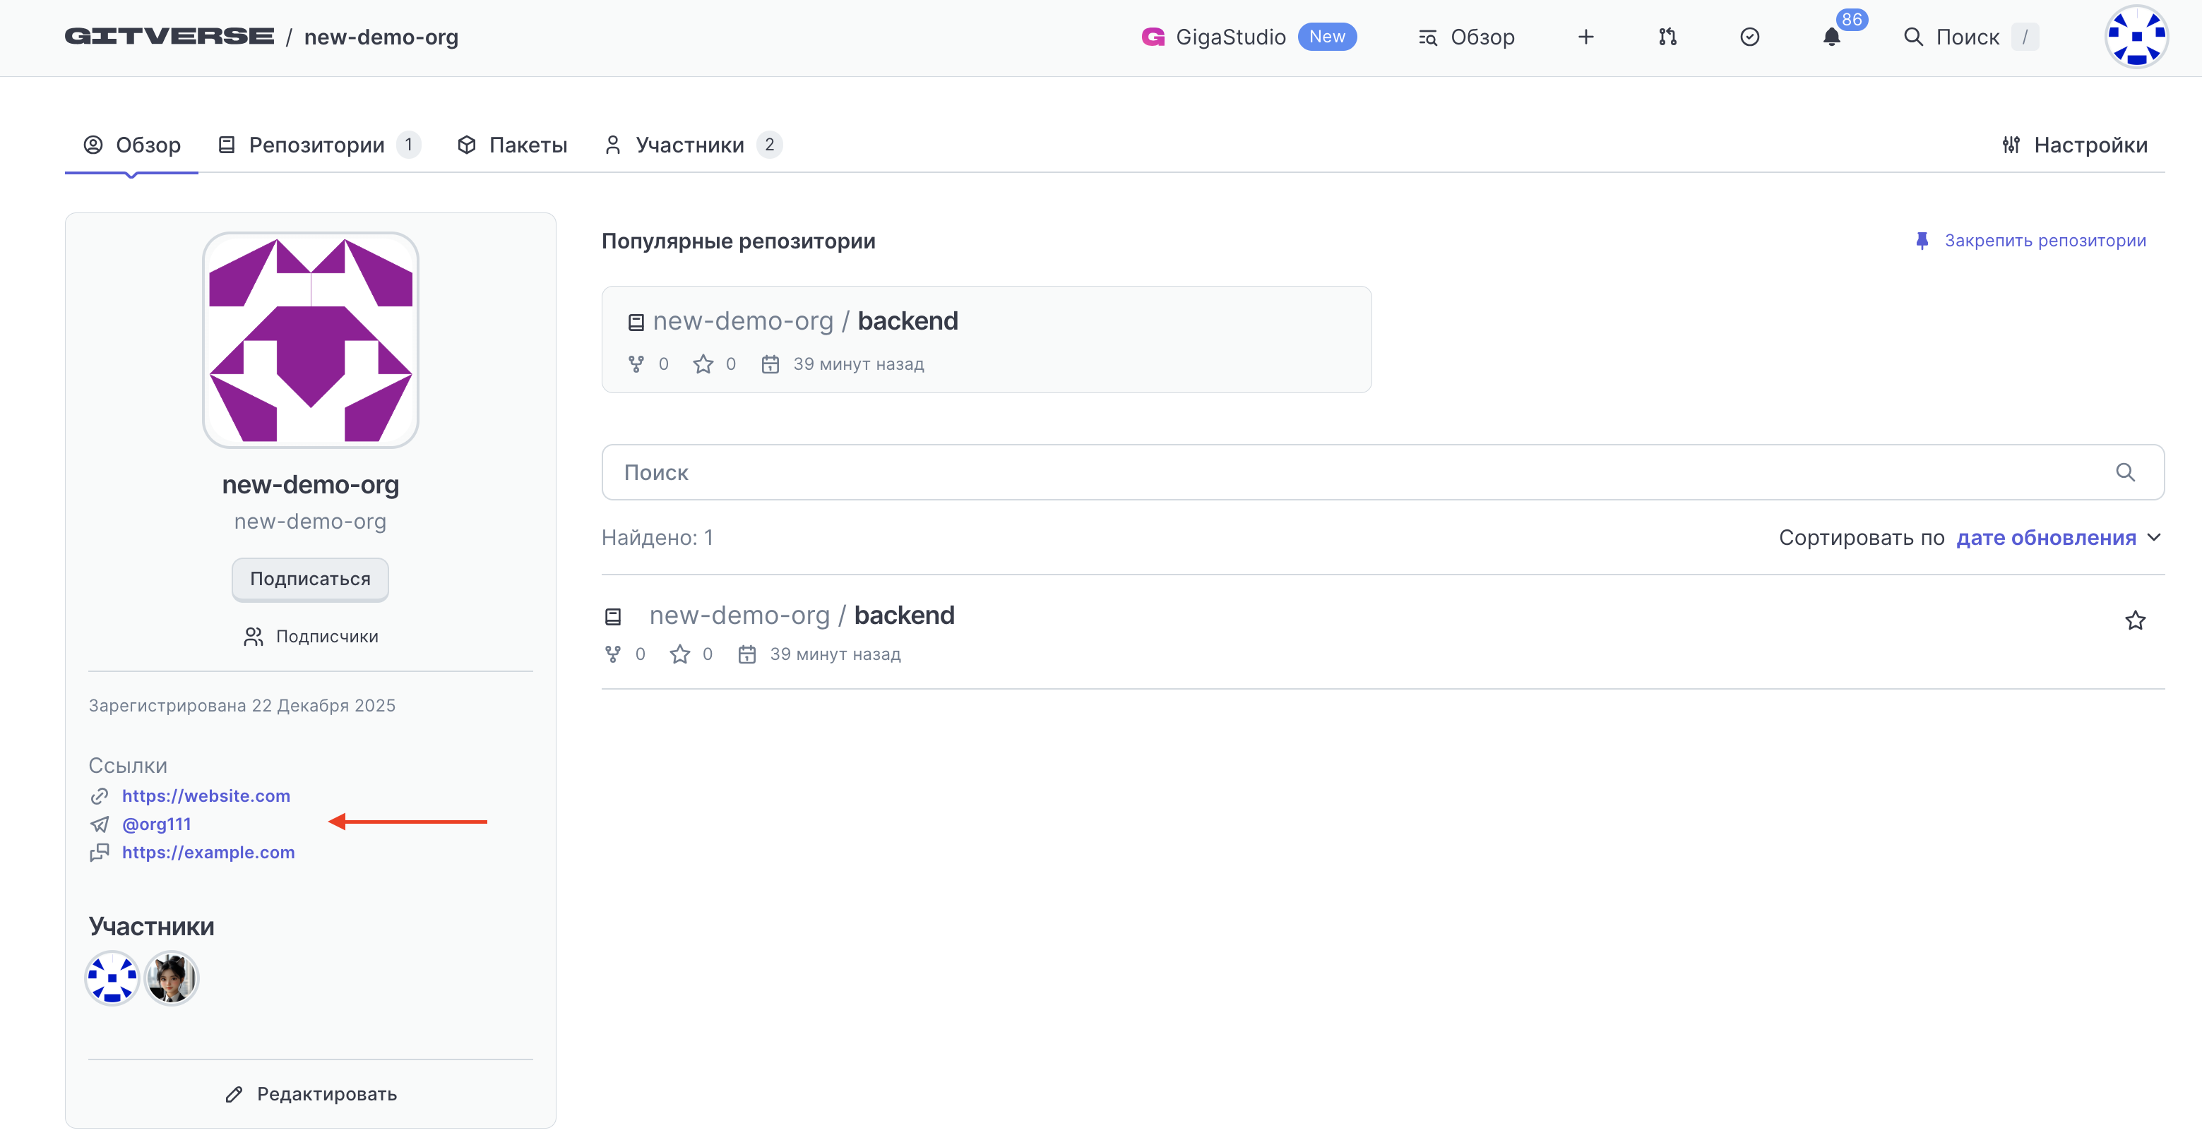
Task: Open the pull requests icon in header
Action: pos(1667,37)
